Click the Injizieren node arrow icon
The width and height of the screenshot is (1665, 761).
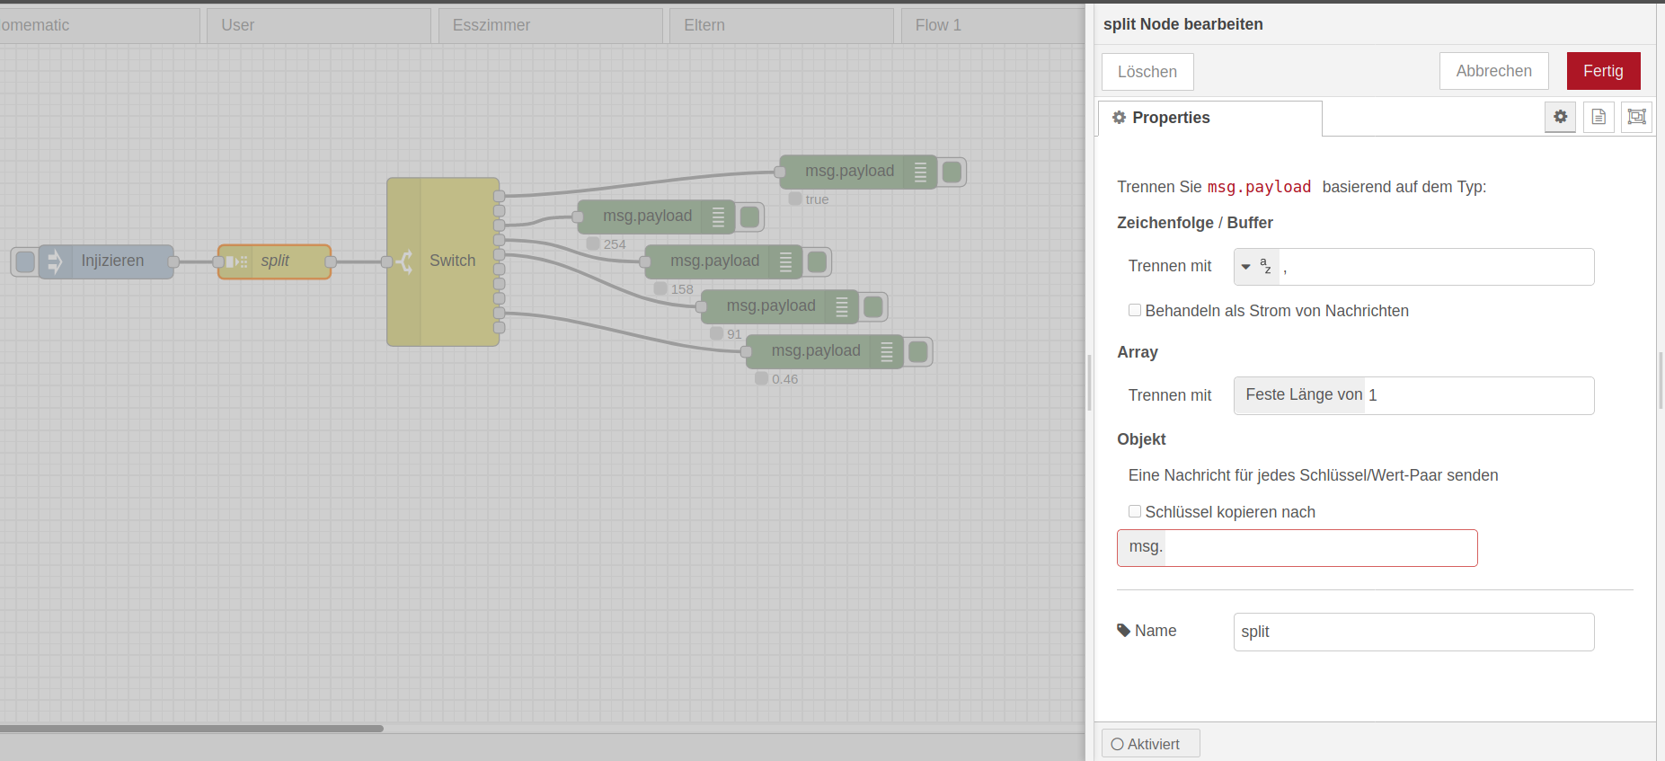coord(54,261)
